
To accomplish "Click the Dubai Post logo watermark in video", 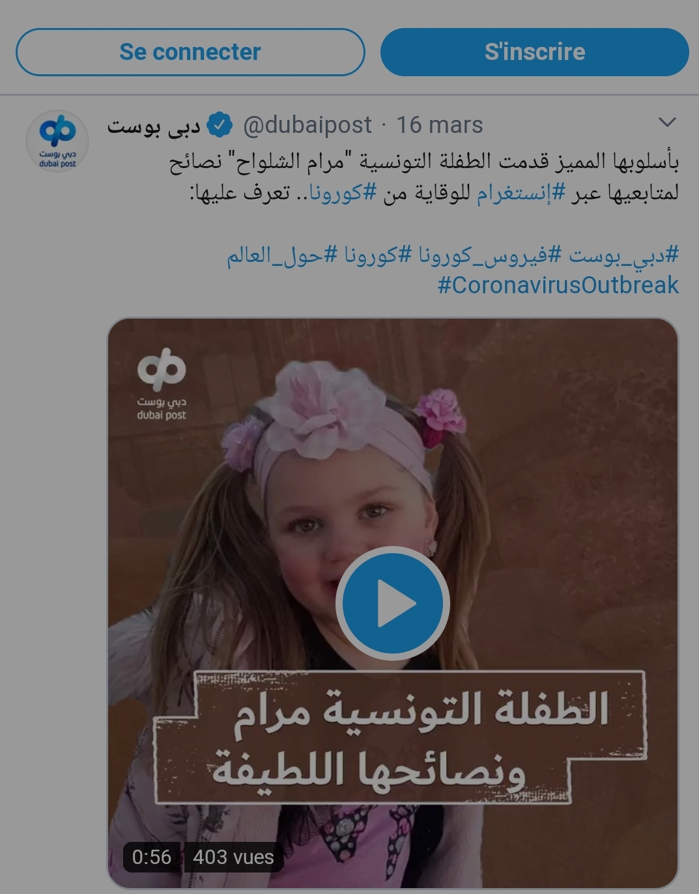I will pyautogui.click(x=162, y=384).
